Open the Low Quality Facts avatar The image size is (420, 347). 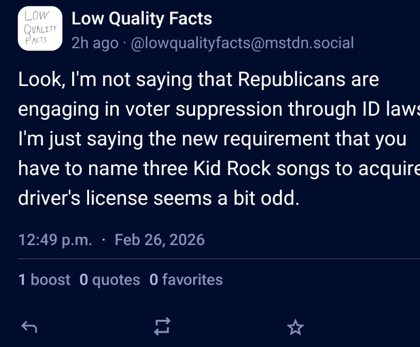(x=40, y=29)
